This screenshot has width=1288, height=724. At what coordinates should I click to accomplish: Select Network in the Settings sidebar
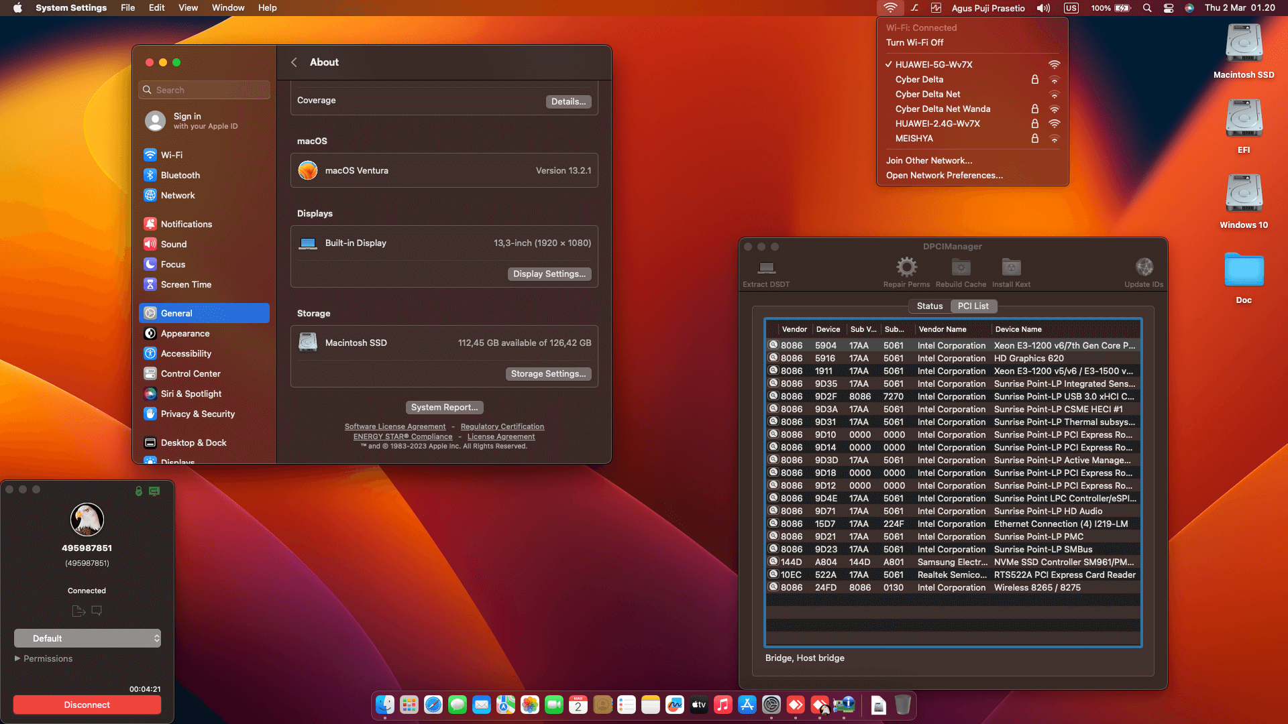pyautogui.click(x=177, y=195)
